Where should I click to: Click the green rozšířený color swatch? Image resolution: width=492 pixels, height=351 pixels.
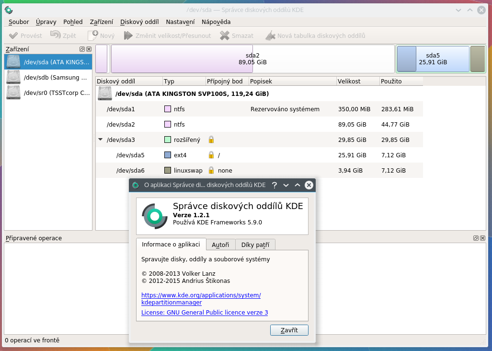[168, 140]
